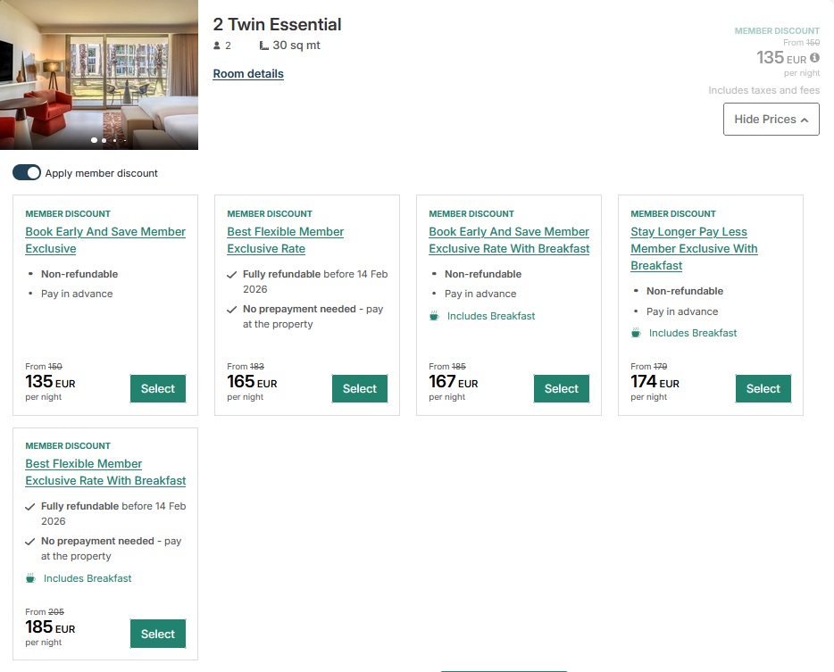Click the guest capacity person icon
This screenshot has width=834, height=672.
point(215,45)
